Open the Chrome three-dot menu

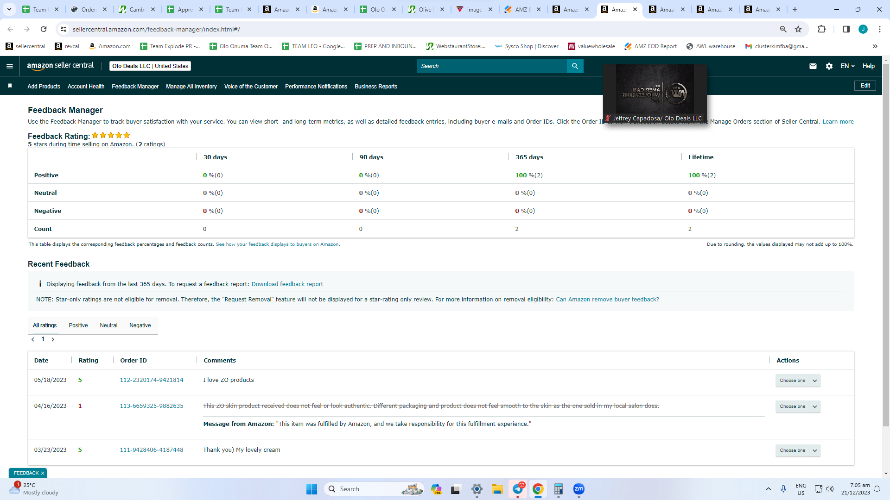coord(879,29)
